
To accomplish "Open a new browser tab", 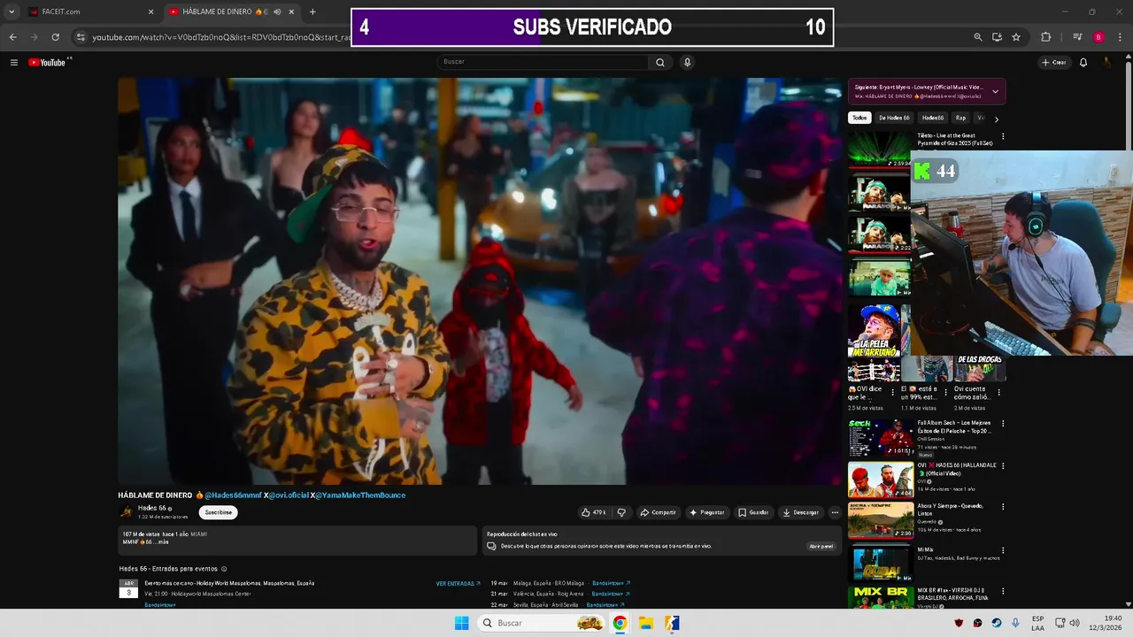I will (312, 12).
